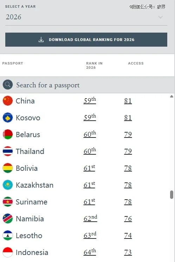Sort by the Passport column header
The width and height of the screenshot is (175, 262).
[13, 63]
